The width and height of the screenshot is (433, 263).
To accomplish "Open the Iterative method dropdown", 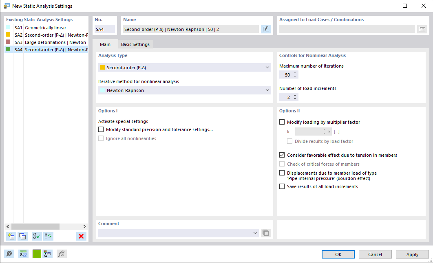I will coord(268,89).
